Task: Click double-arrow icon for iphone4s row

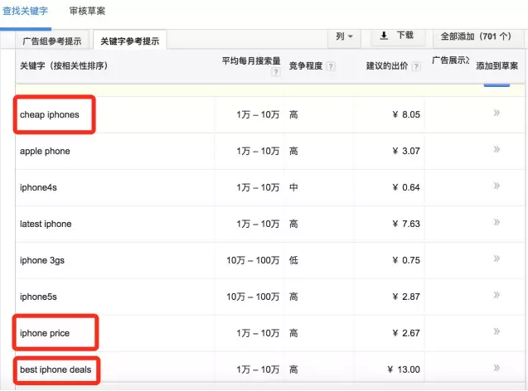Action: coord(497,186)
